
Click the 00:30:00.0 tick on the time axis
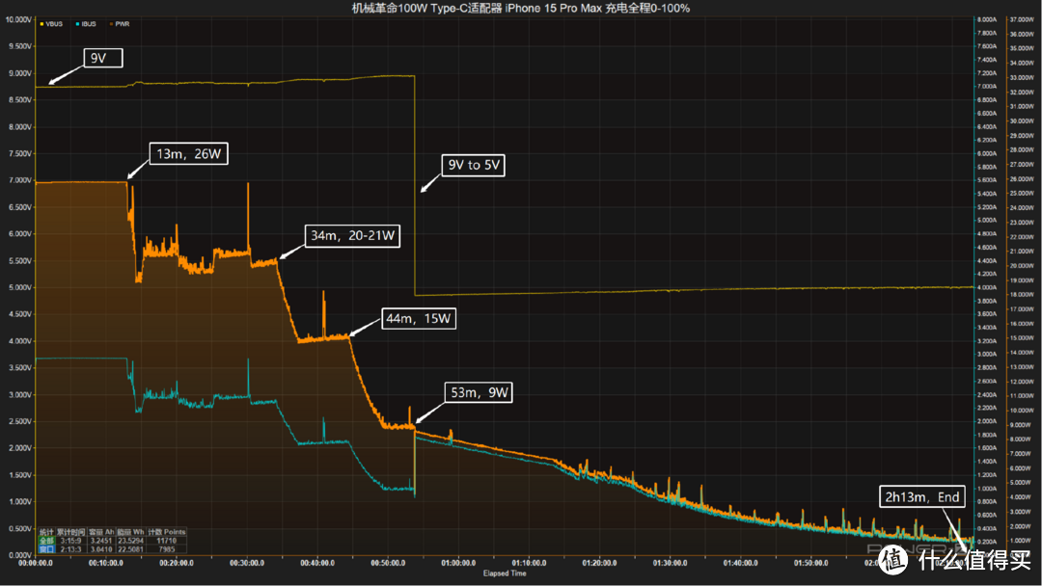pos(247,563)
